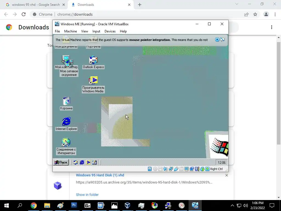
Task: Click VirtualBox audio indicator
Action: [165, 169]
